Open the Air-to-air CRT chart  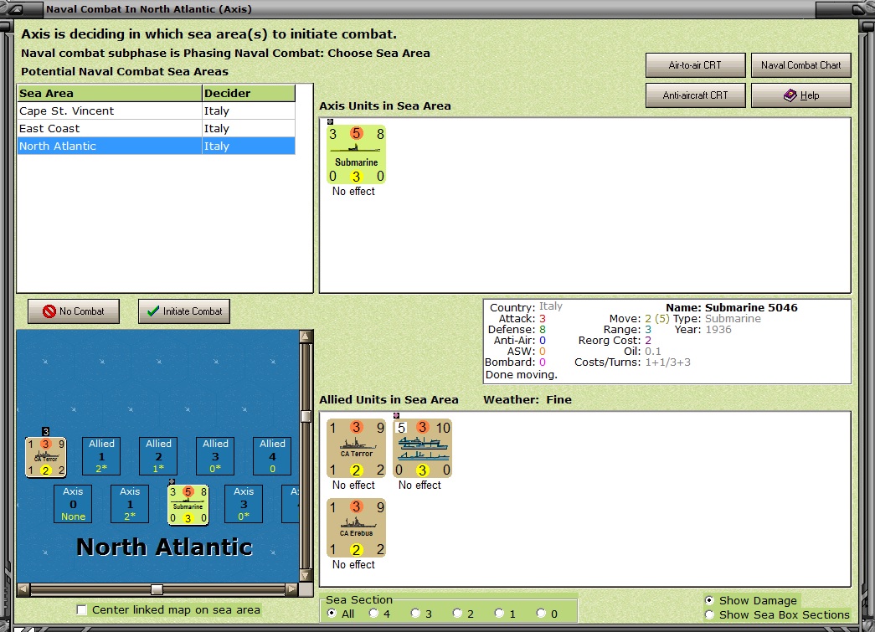[695, 65]
